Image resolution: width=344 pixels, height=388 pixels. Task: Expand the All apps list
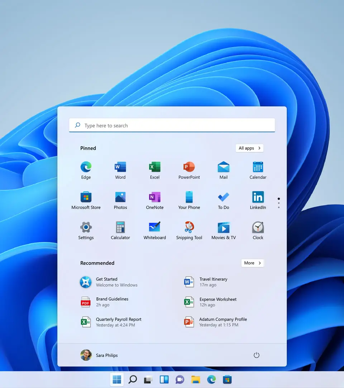click(249, 148)
